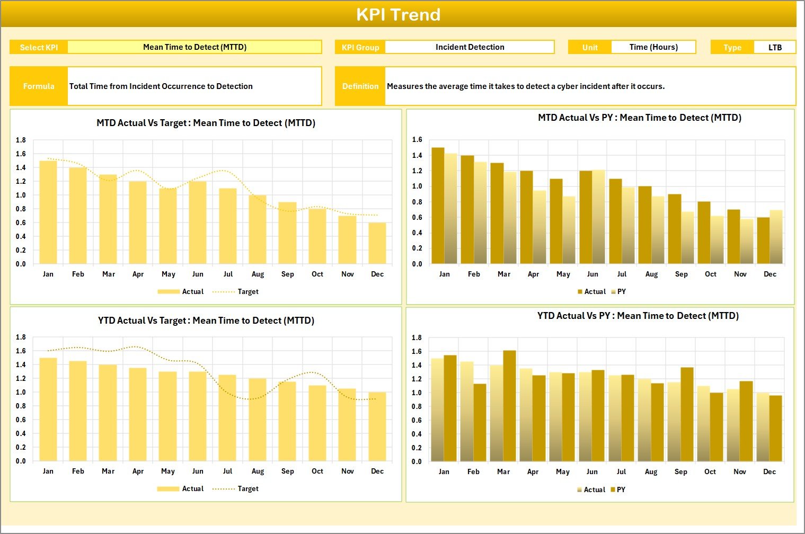Click the Incident Detection text field
Screen dimensions: 805x534
coord(469,47)
